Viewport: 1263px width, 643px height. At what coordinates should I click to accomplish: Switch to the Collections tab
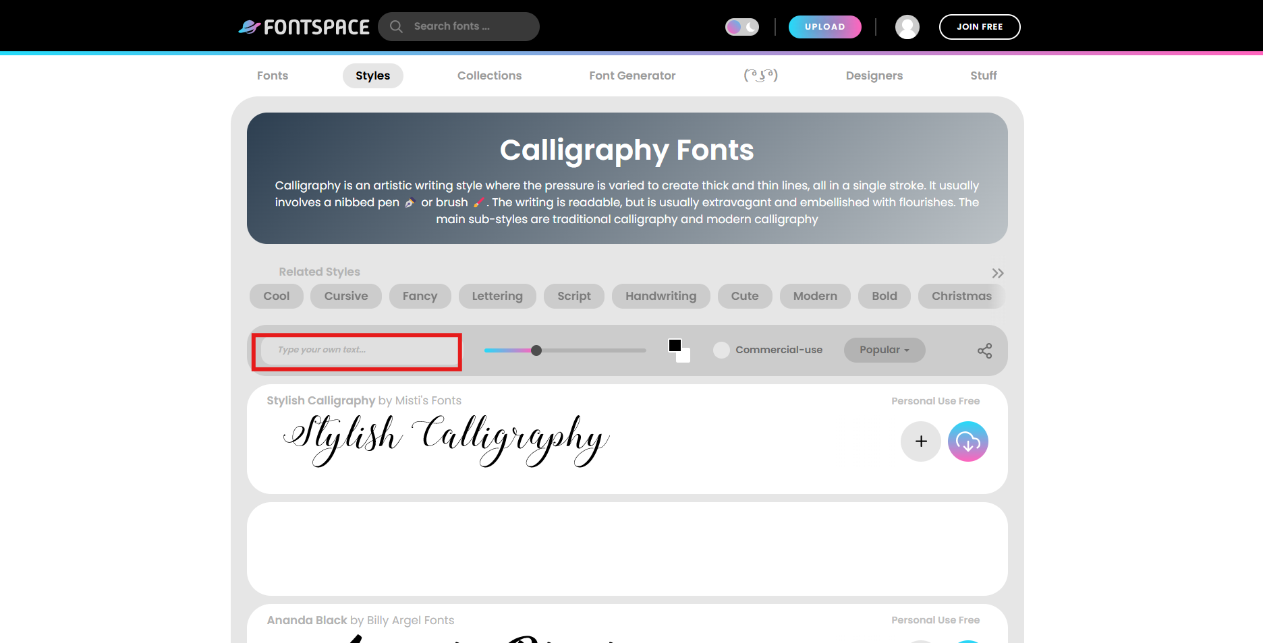pos(489,75)
